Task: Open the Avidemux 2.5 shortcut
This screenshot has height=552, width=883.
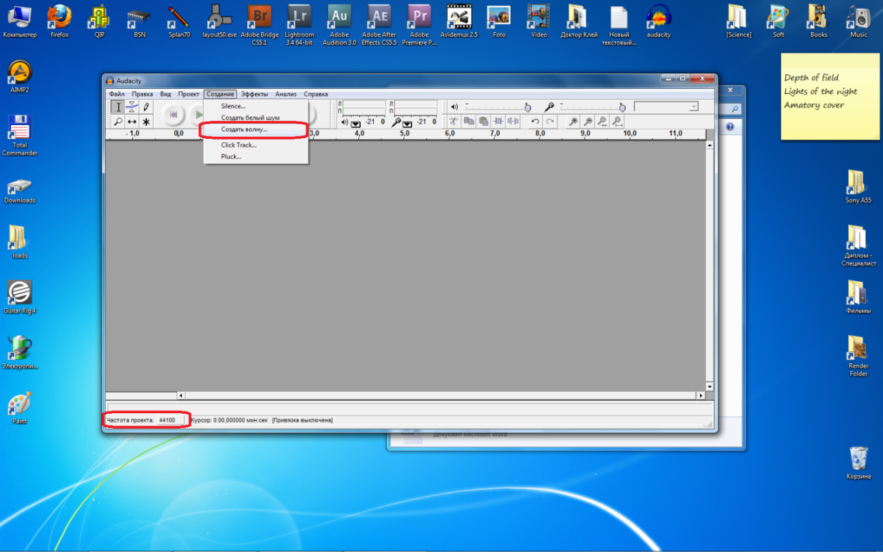Action: 459,21
